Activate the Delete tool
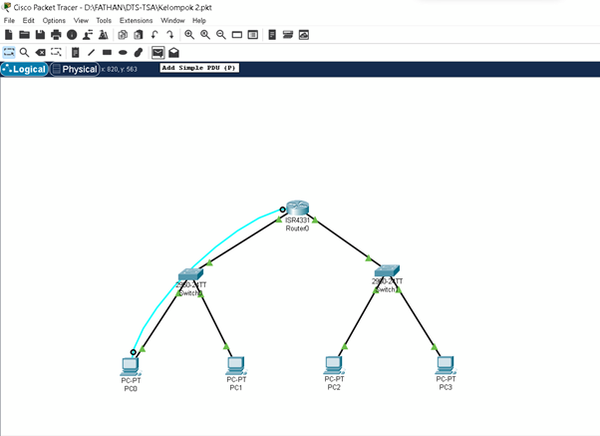 (x=40, y=53)
